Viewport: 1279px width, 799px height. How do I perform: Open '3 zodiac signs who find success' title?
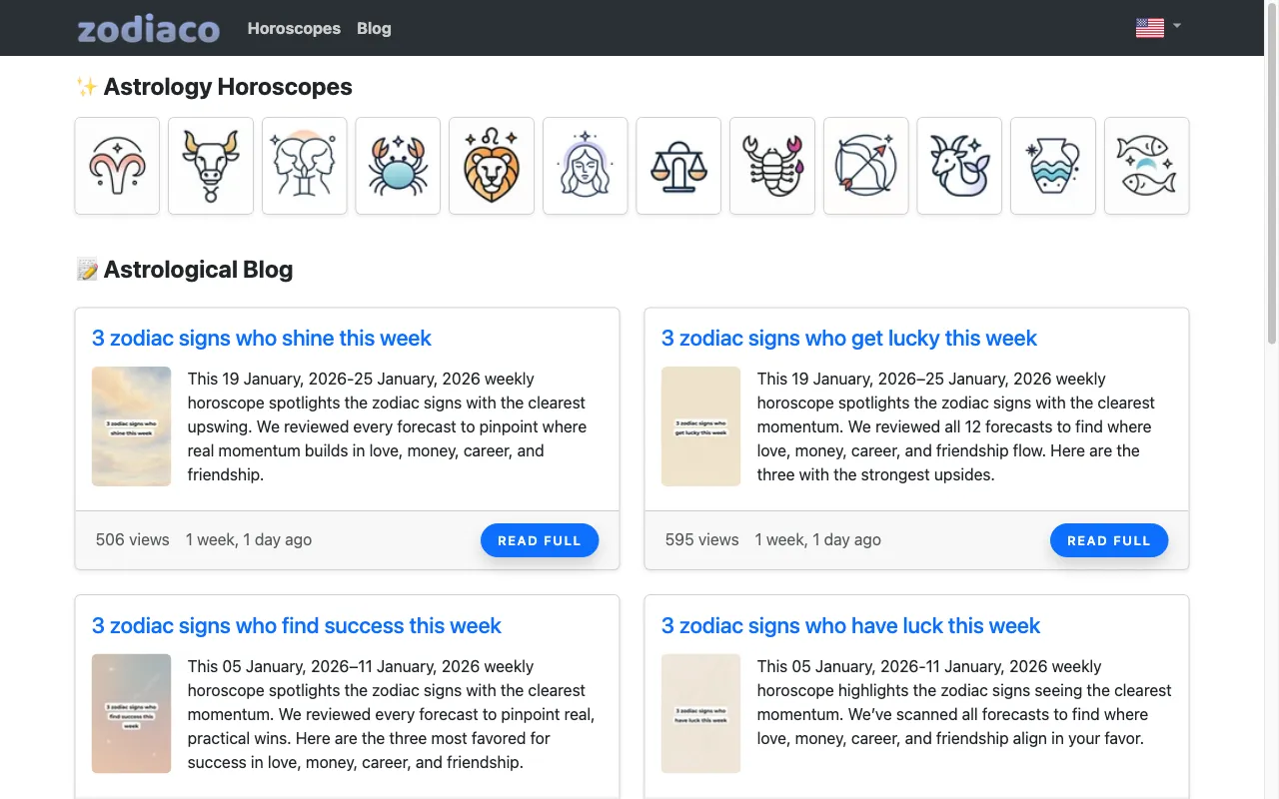pos(297,626)
